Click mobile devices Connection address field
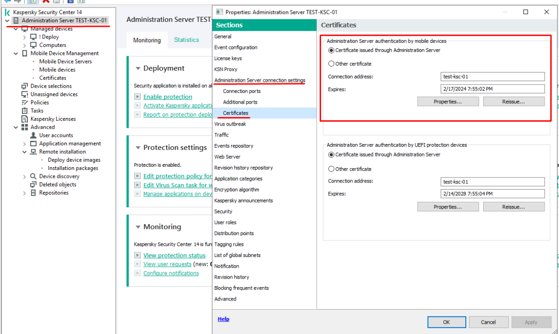 tap(492, 77)
